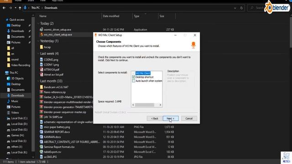The image size is (292, 164).
Task: Sort by Name column header
Action: click(x=43, y=16)
